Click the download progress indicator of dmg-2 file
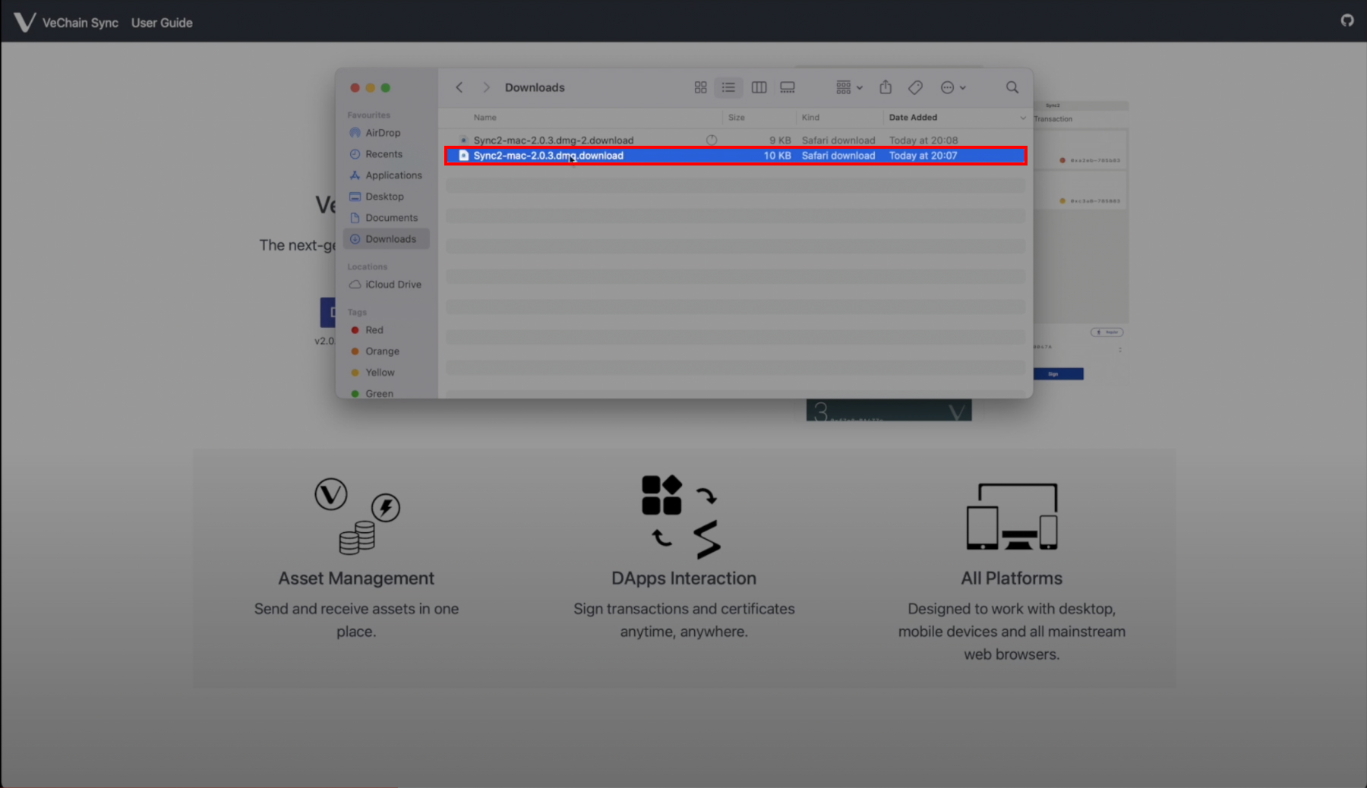1367x788 pixels. coord(712,140)
